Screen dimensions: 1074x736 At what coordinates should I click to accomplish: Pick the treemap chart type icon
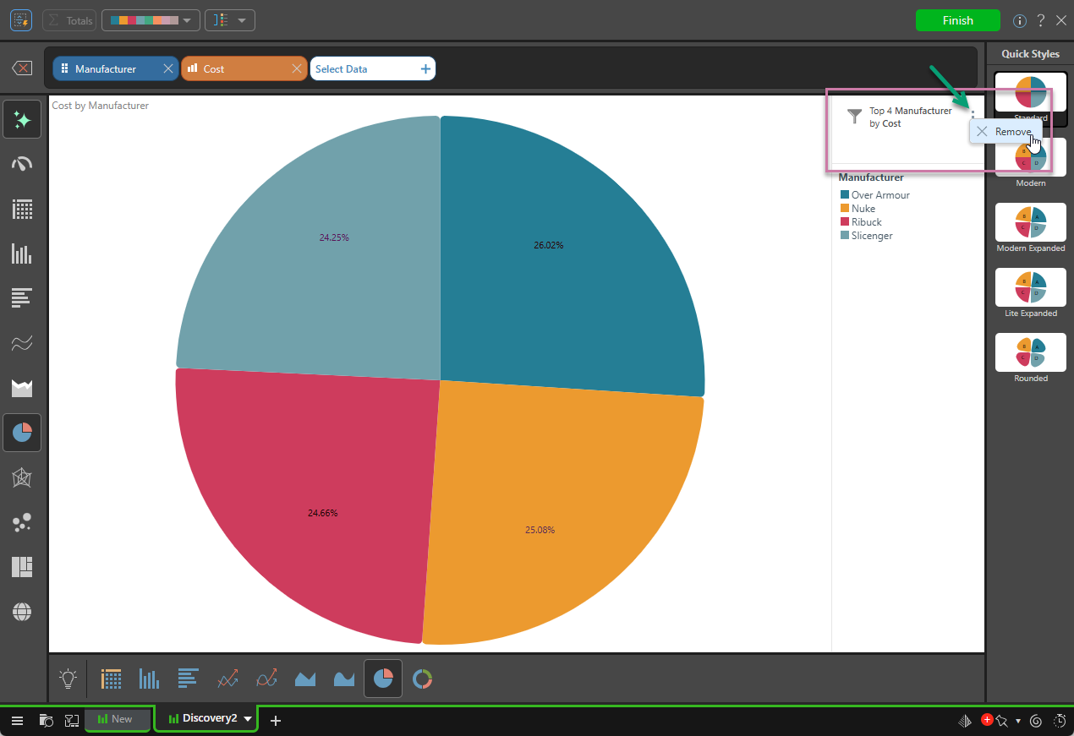(x=22, y=567)
